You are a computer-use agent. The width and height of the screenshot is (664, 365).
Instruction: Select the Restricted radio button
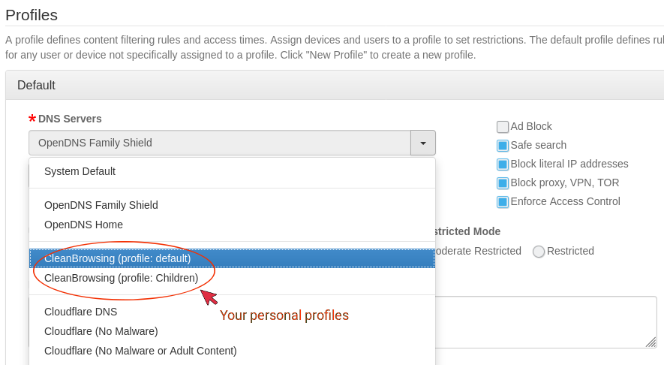(539, 252)
